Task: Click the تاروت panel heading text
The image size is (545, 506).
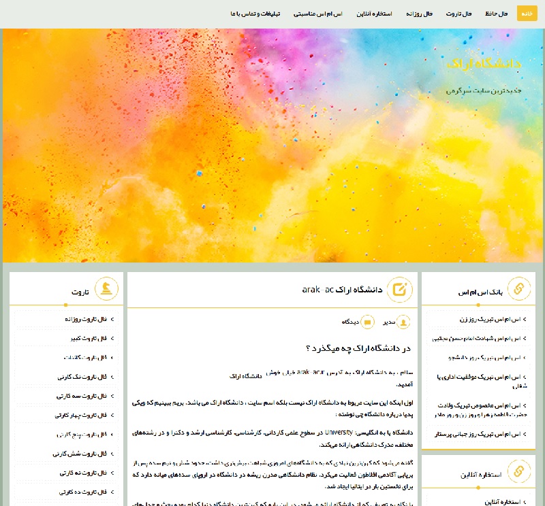Action: click(80, 292)
